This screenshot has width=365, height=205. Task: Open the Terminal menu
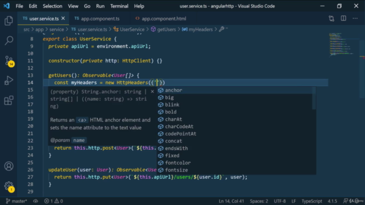pyautogui.click(x=119, y=6)
